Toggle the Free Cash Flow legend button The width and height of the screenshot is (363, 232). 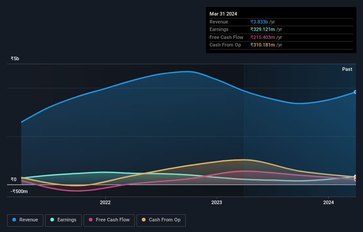pos(109,220)
